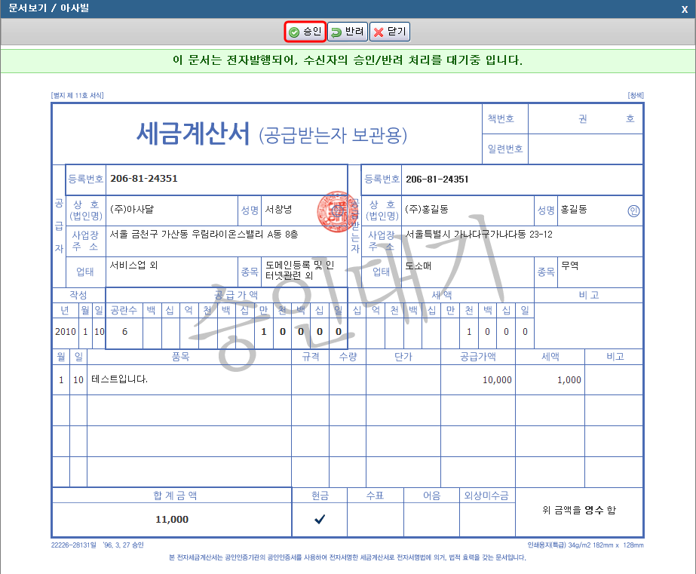The image size is (696, 574).
Task: Click the 세금계산서 document title
Action: [192, 134]
